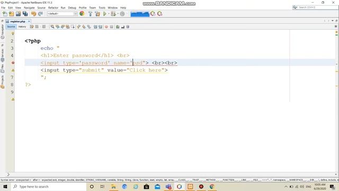This screenshot has height=191, width=339.
Task: Open the Refactor menu
Action: click(53, 7)
